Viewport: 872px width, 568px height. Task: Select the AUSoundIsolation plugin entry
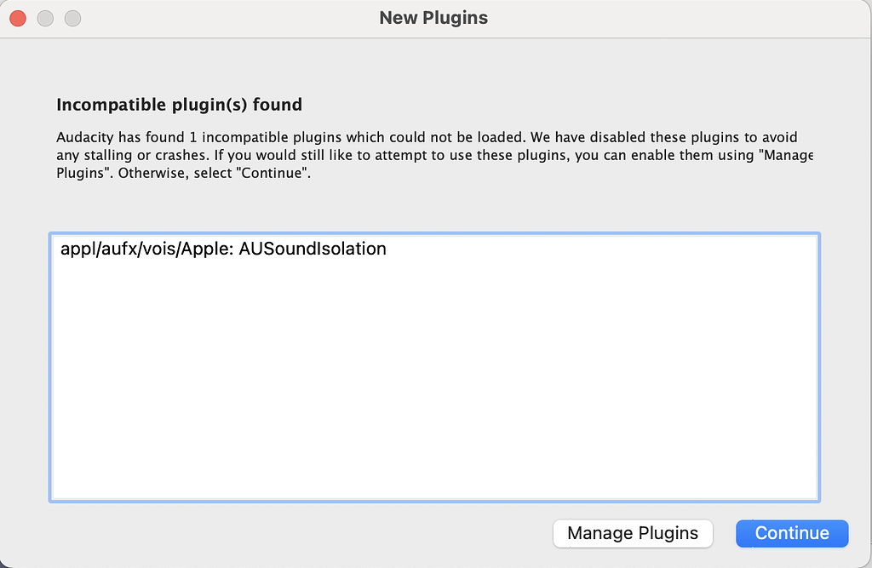click(223, 249)
